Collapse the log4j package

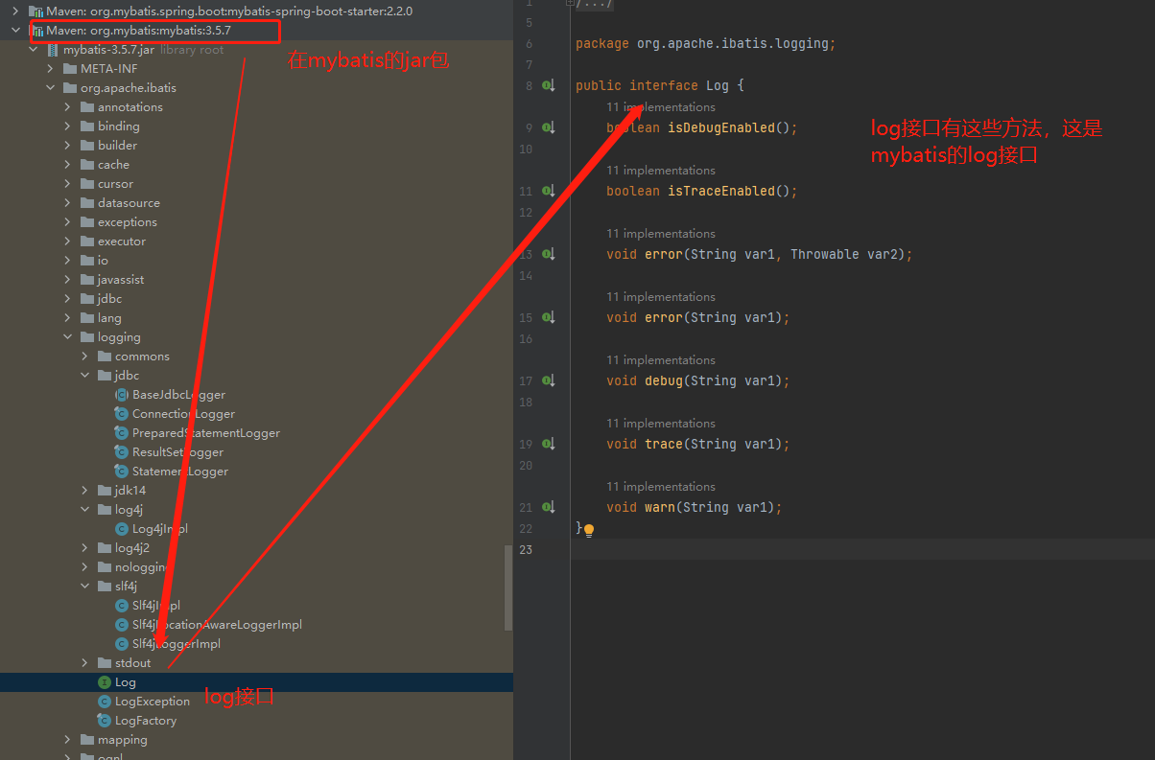[85, 510]
